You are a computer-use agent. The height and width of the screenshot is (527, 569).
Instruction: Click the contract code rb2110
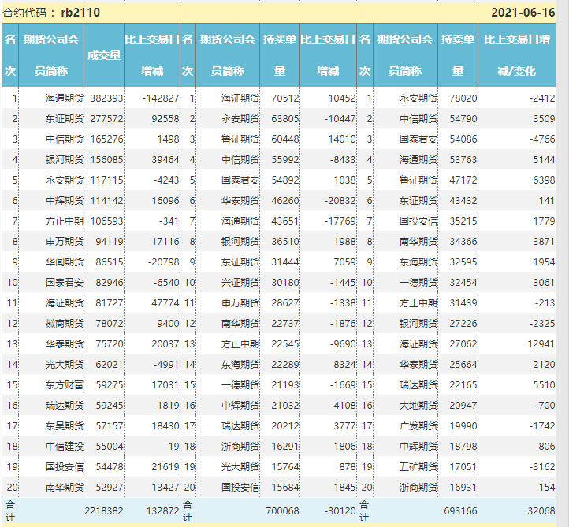tap(80, 13)
